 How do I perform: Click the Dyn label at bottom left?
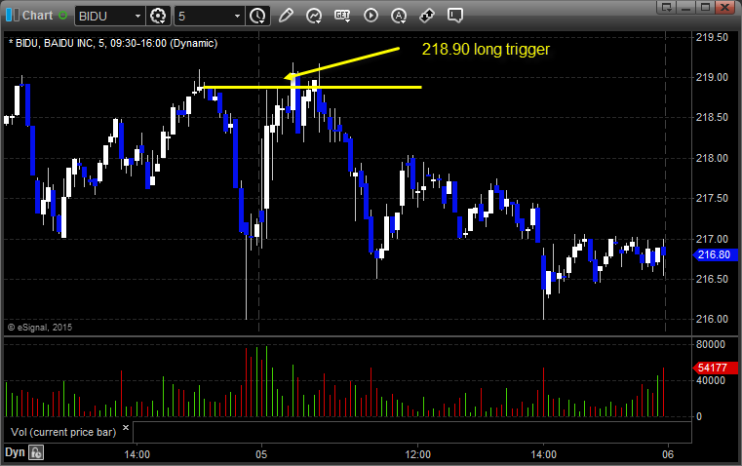15,452
